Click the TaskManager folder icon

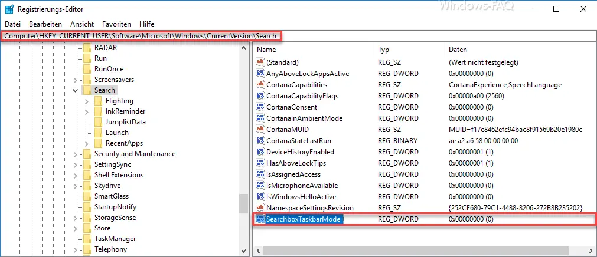(87, 239)
